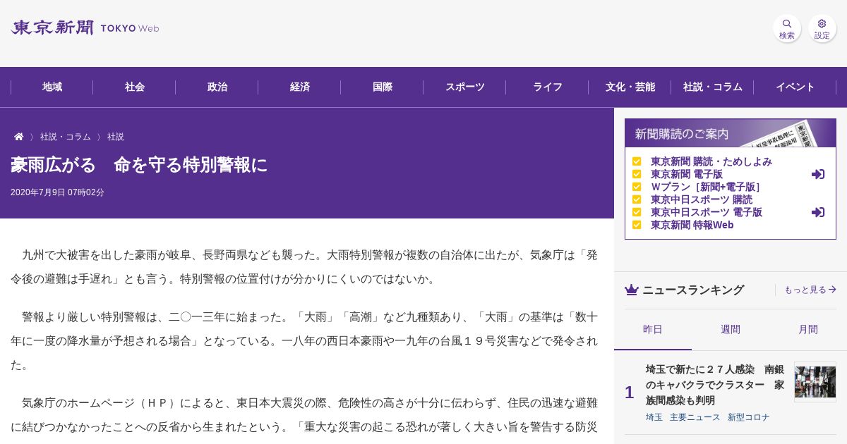Open the 政治 navigation menu
This screenshot has height=444, width=847.
[x=217, y=87]
